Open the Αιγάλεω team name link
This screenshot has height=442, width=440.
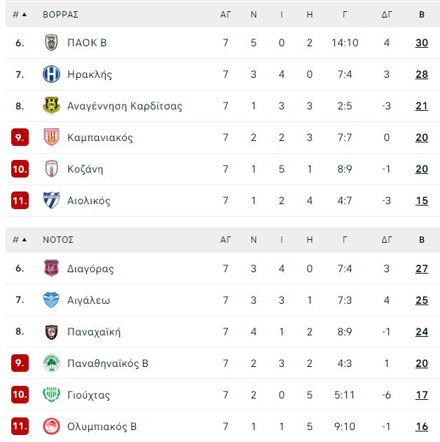click(x=88, y=300)
